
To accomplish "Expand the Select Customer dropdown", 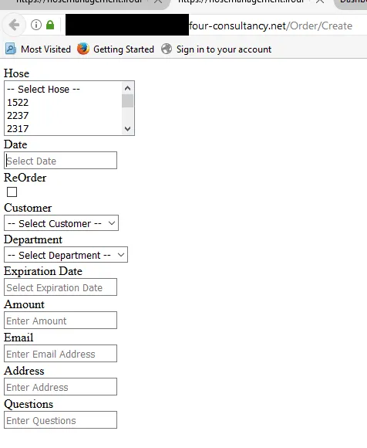I will tap(61, 223).
